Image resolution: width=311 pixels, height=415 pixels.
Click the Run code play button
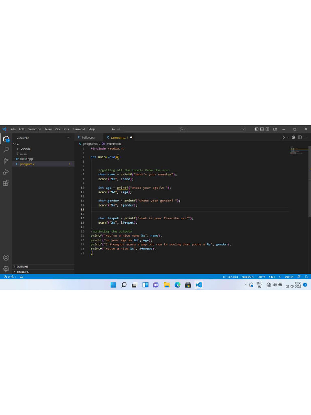pos(283,137)
